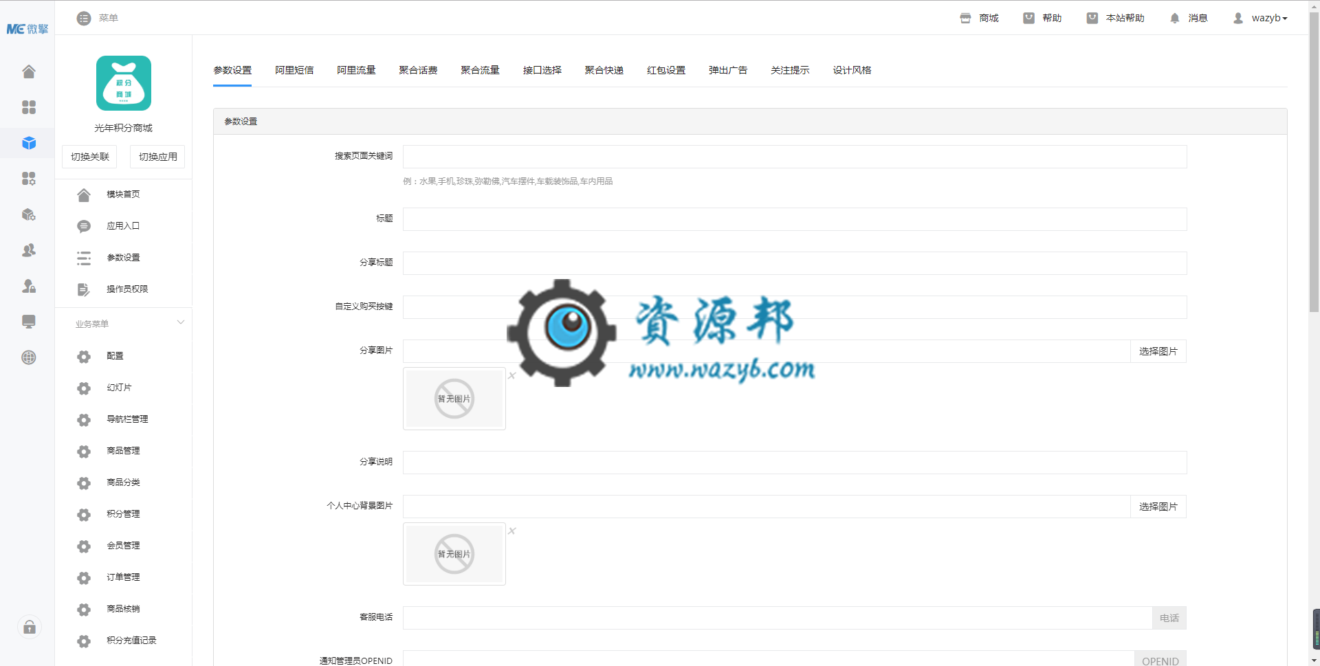Collapse the 业务菜单 section chevron
This screenshot has height=666, width=1320.
tap(181, 322)
